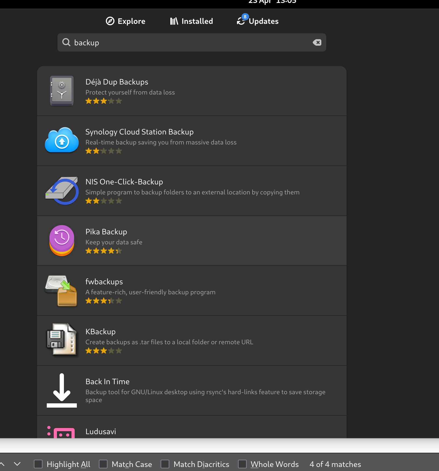Open the clock in the top bar
Viewport: 439px width, 471px height.
point(272,2)
